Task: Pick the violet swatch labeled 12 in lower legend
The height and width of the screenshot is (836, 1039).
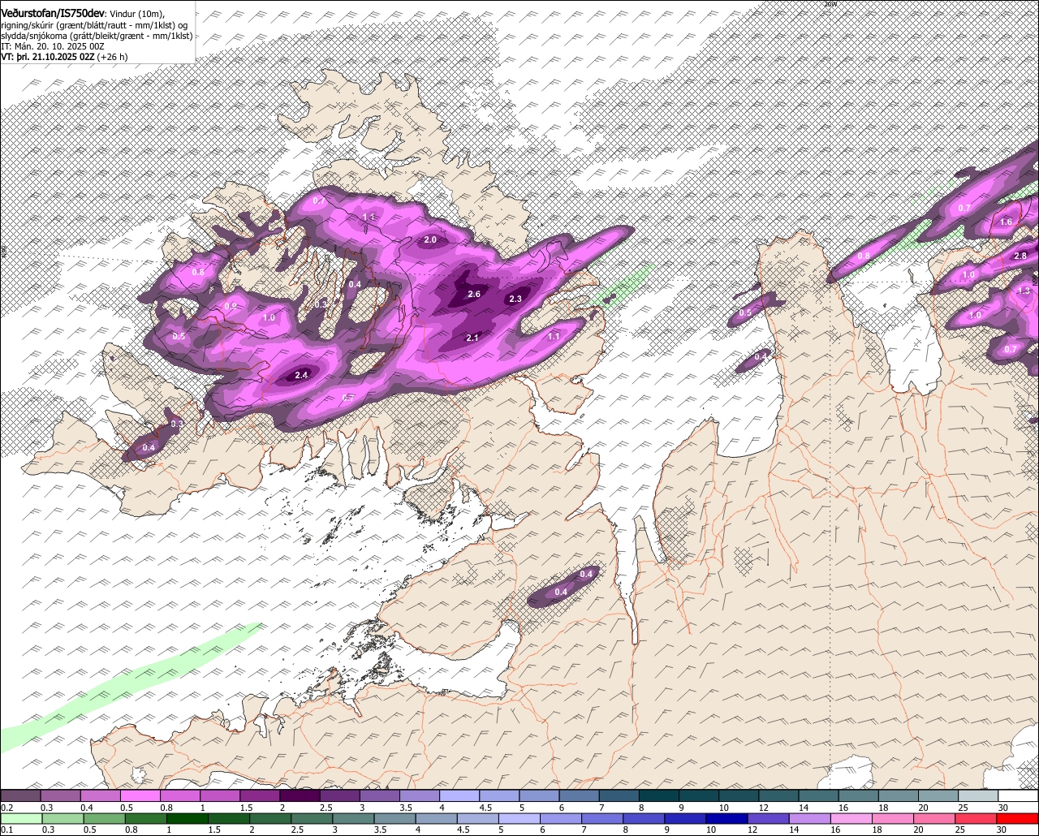Action: pos(769,819)
